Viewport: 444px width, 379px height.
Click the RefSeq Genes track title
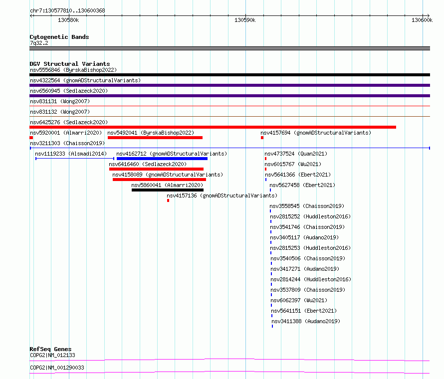click(50, 349)
